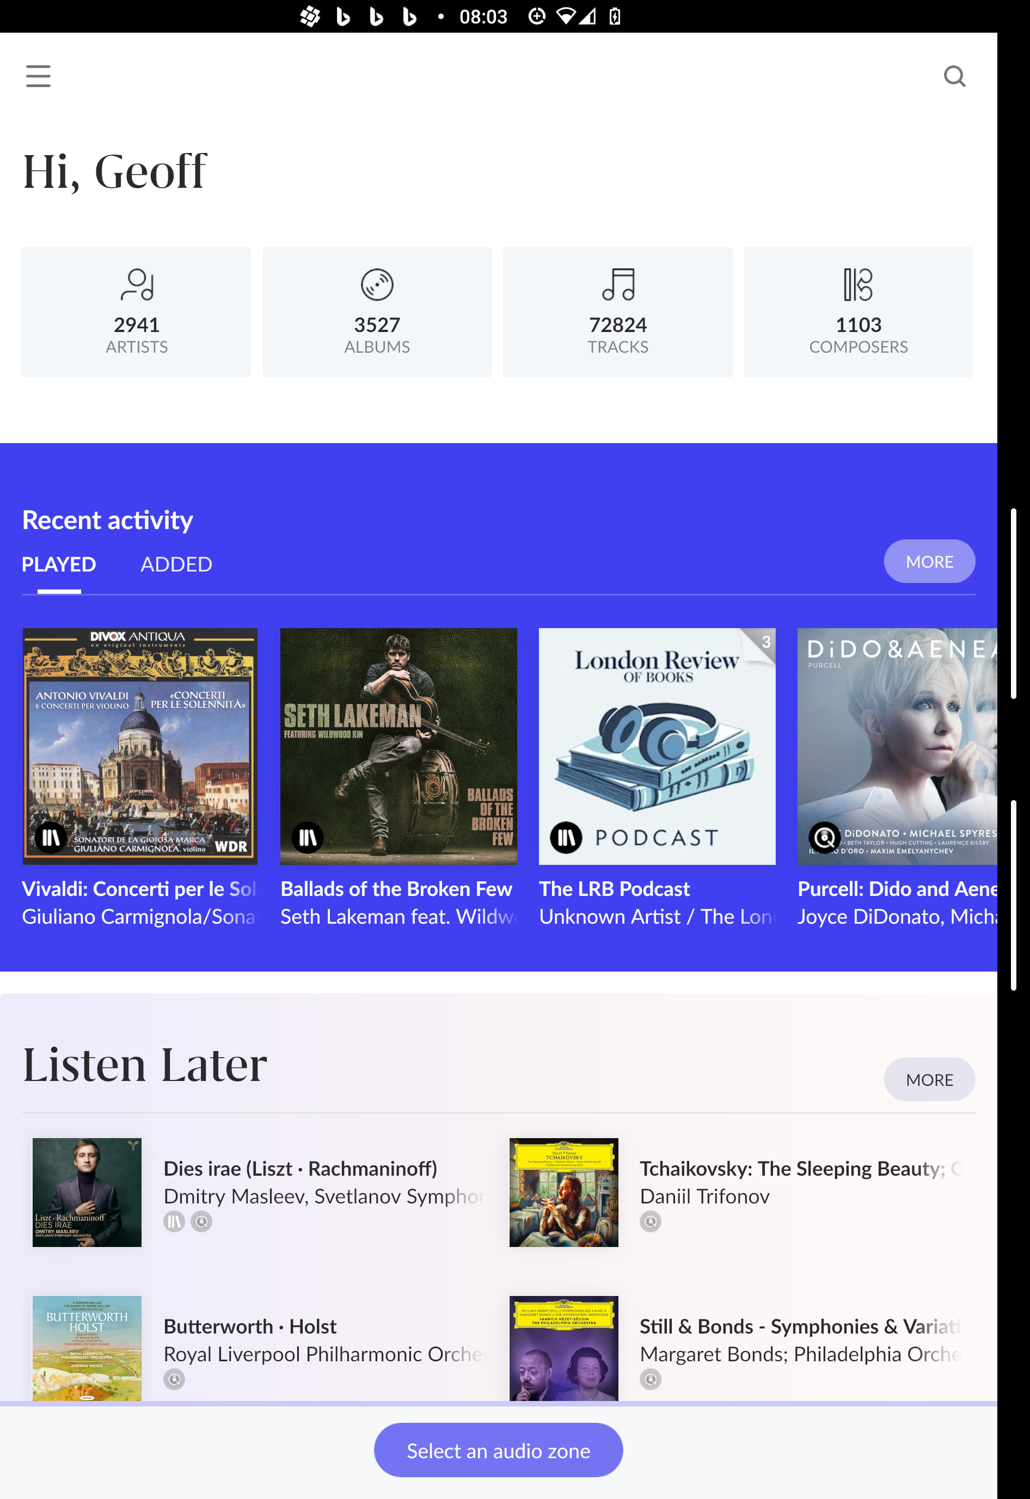The height and width of the screenshot is (1499, 1030).
Task: Tap the search magnifier icon
Action: pyautogui.click(x=954, y=76)
